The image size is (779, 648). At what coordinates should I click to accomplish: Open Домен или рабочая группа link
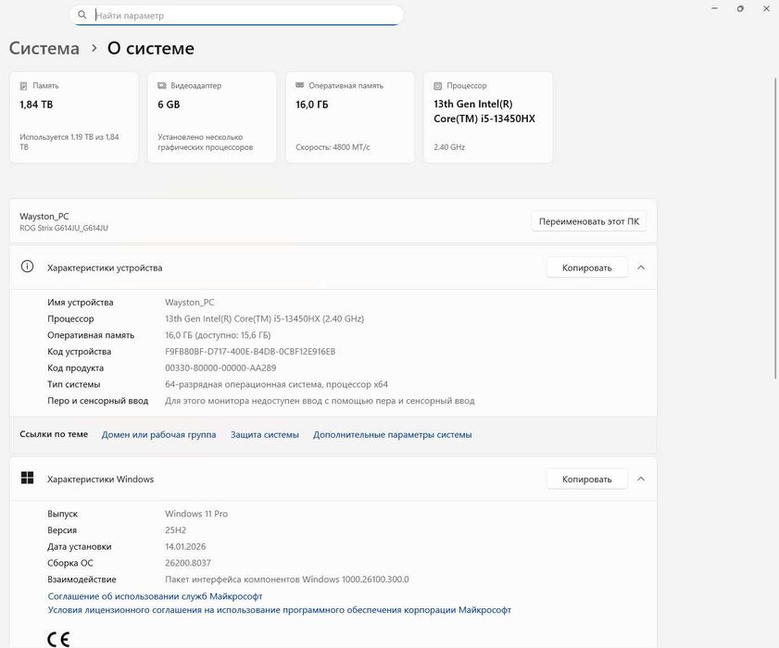click(x=158, y=434)
